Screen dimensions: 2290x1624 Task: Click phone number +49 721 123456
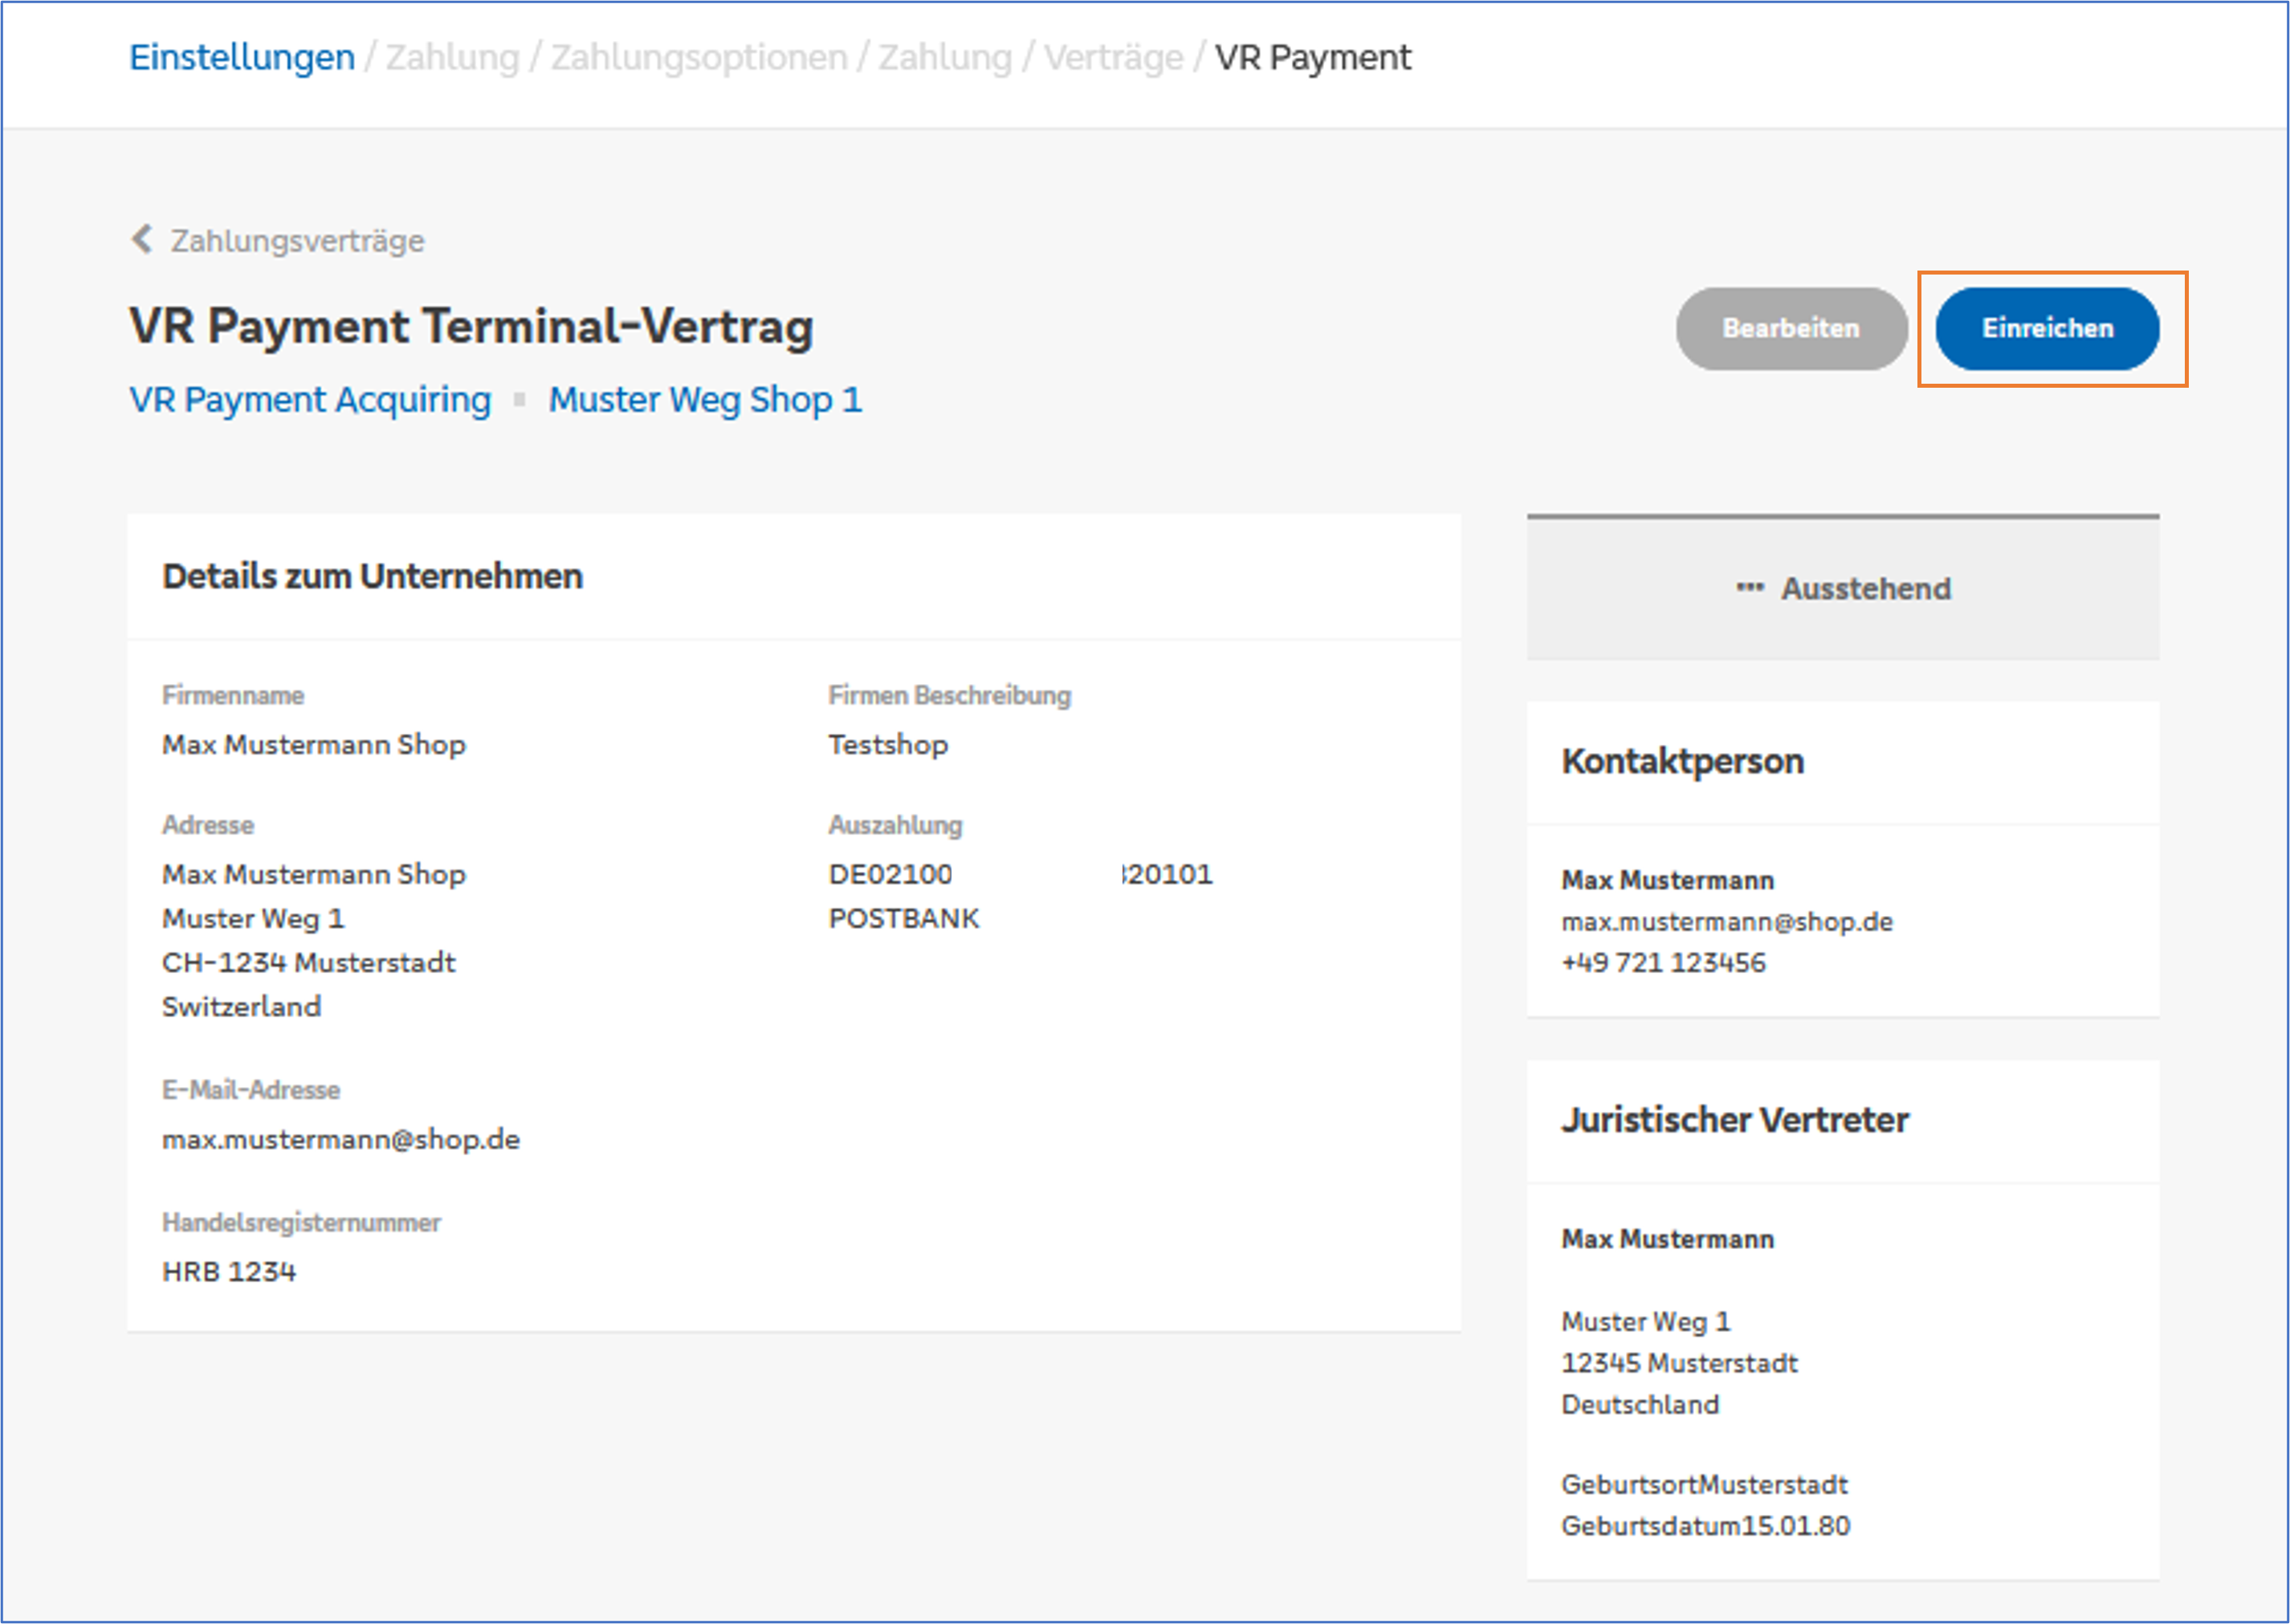tap(1663, 963)
